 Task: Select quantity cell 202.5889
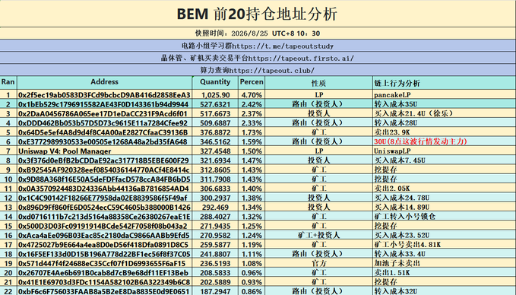[x=215, y=282]
